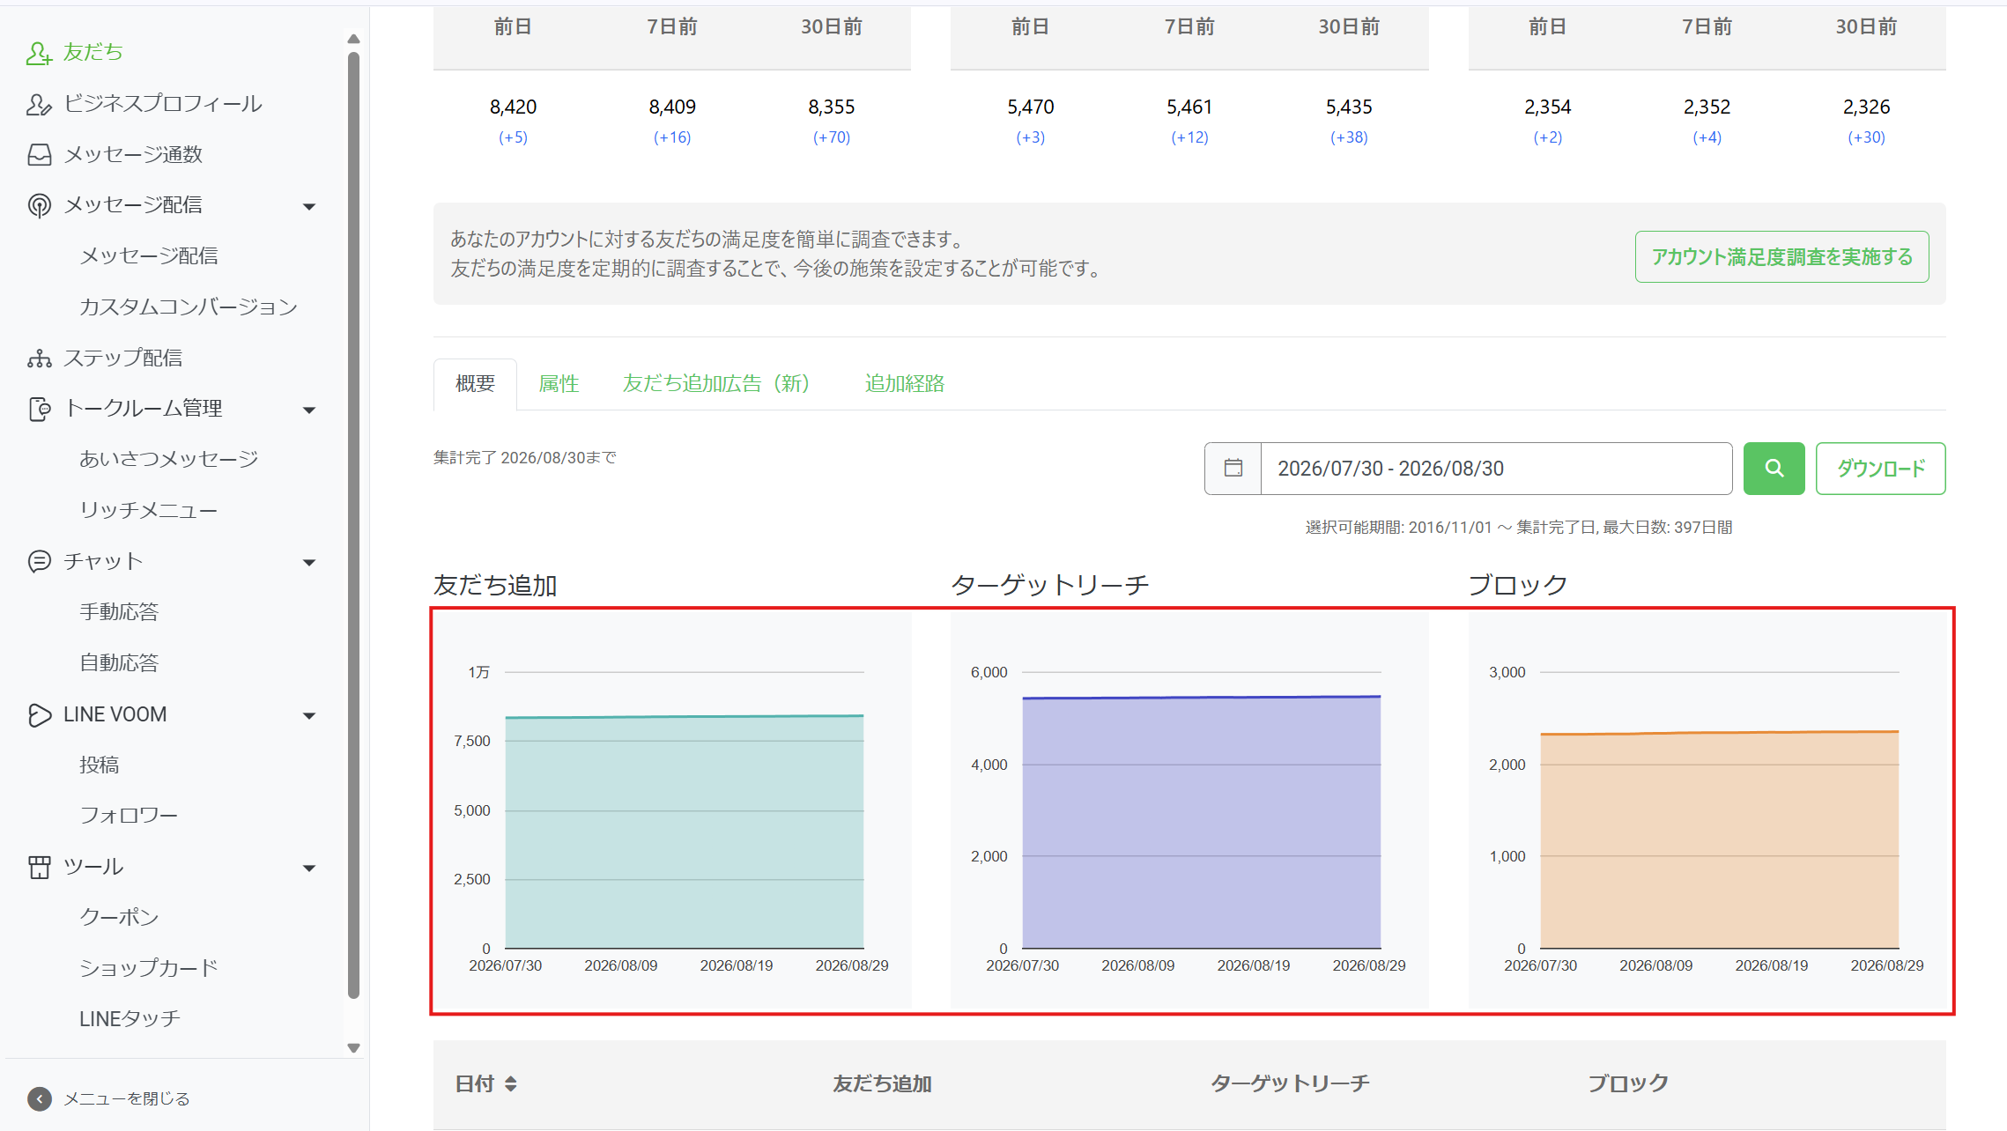Open the calendar icon for date range
The height and width of the screenshot is (1131, 2007).
click(1233, 469)
